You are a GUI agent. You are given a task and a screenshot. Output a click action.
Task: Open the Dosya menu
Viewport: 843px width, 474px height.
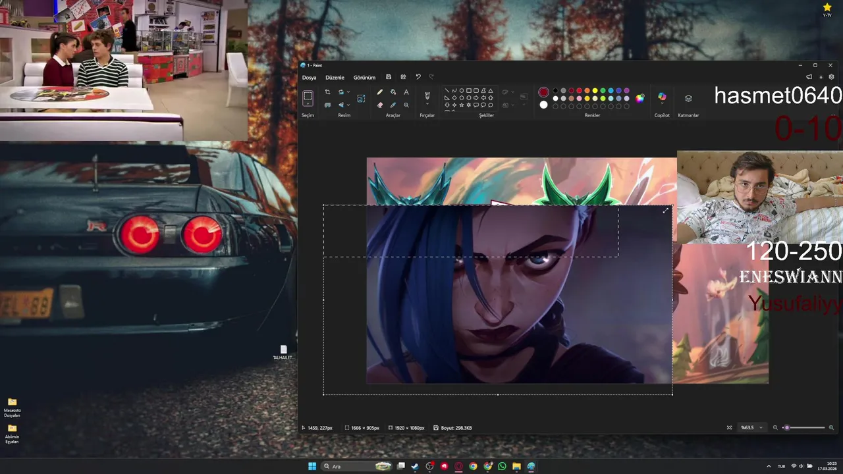309,78
